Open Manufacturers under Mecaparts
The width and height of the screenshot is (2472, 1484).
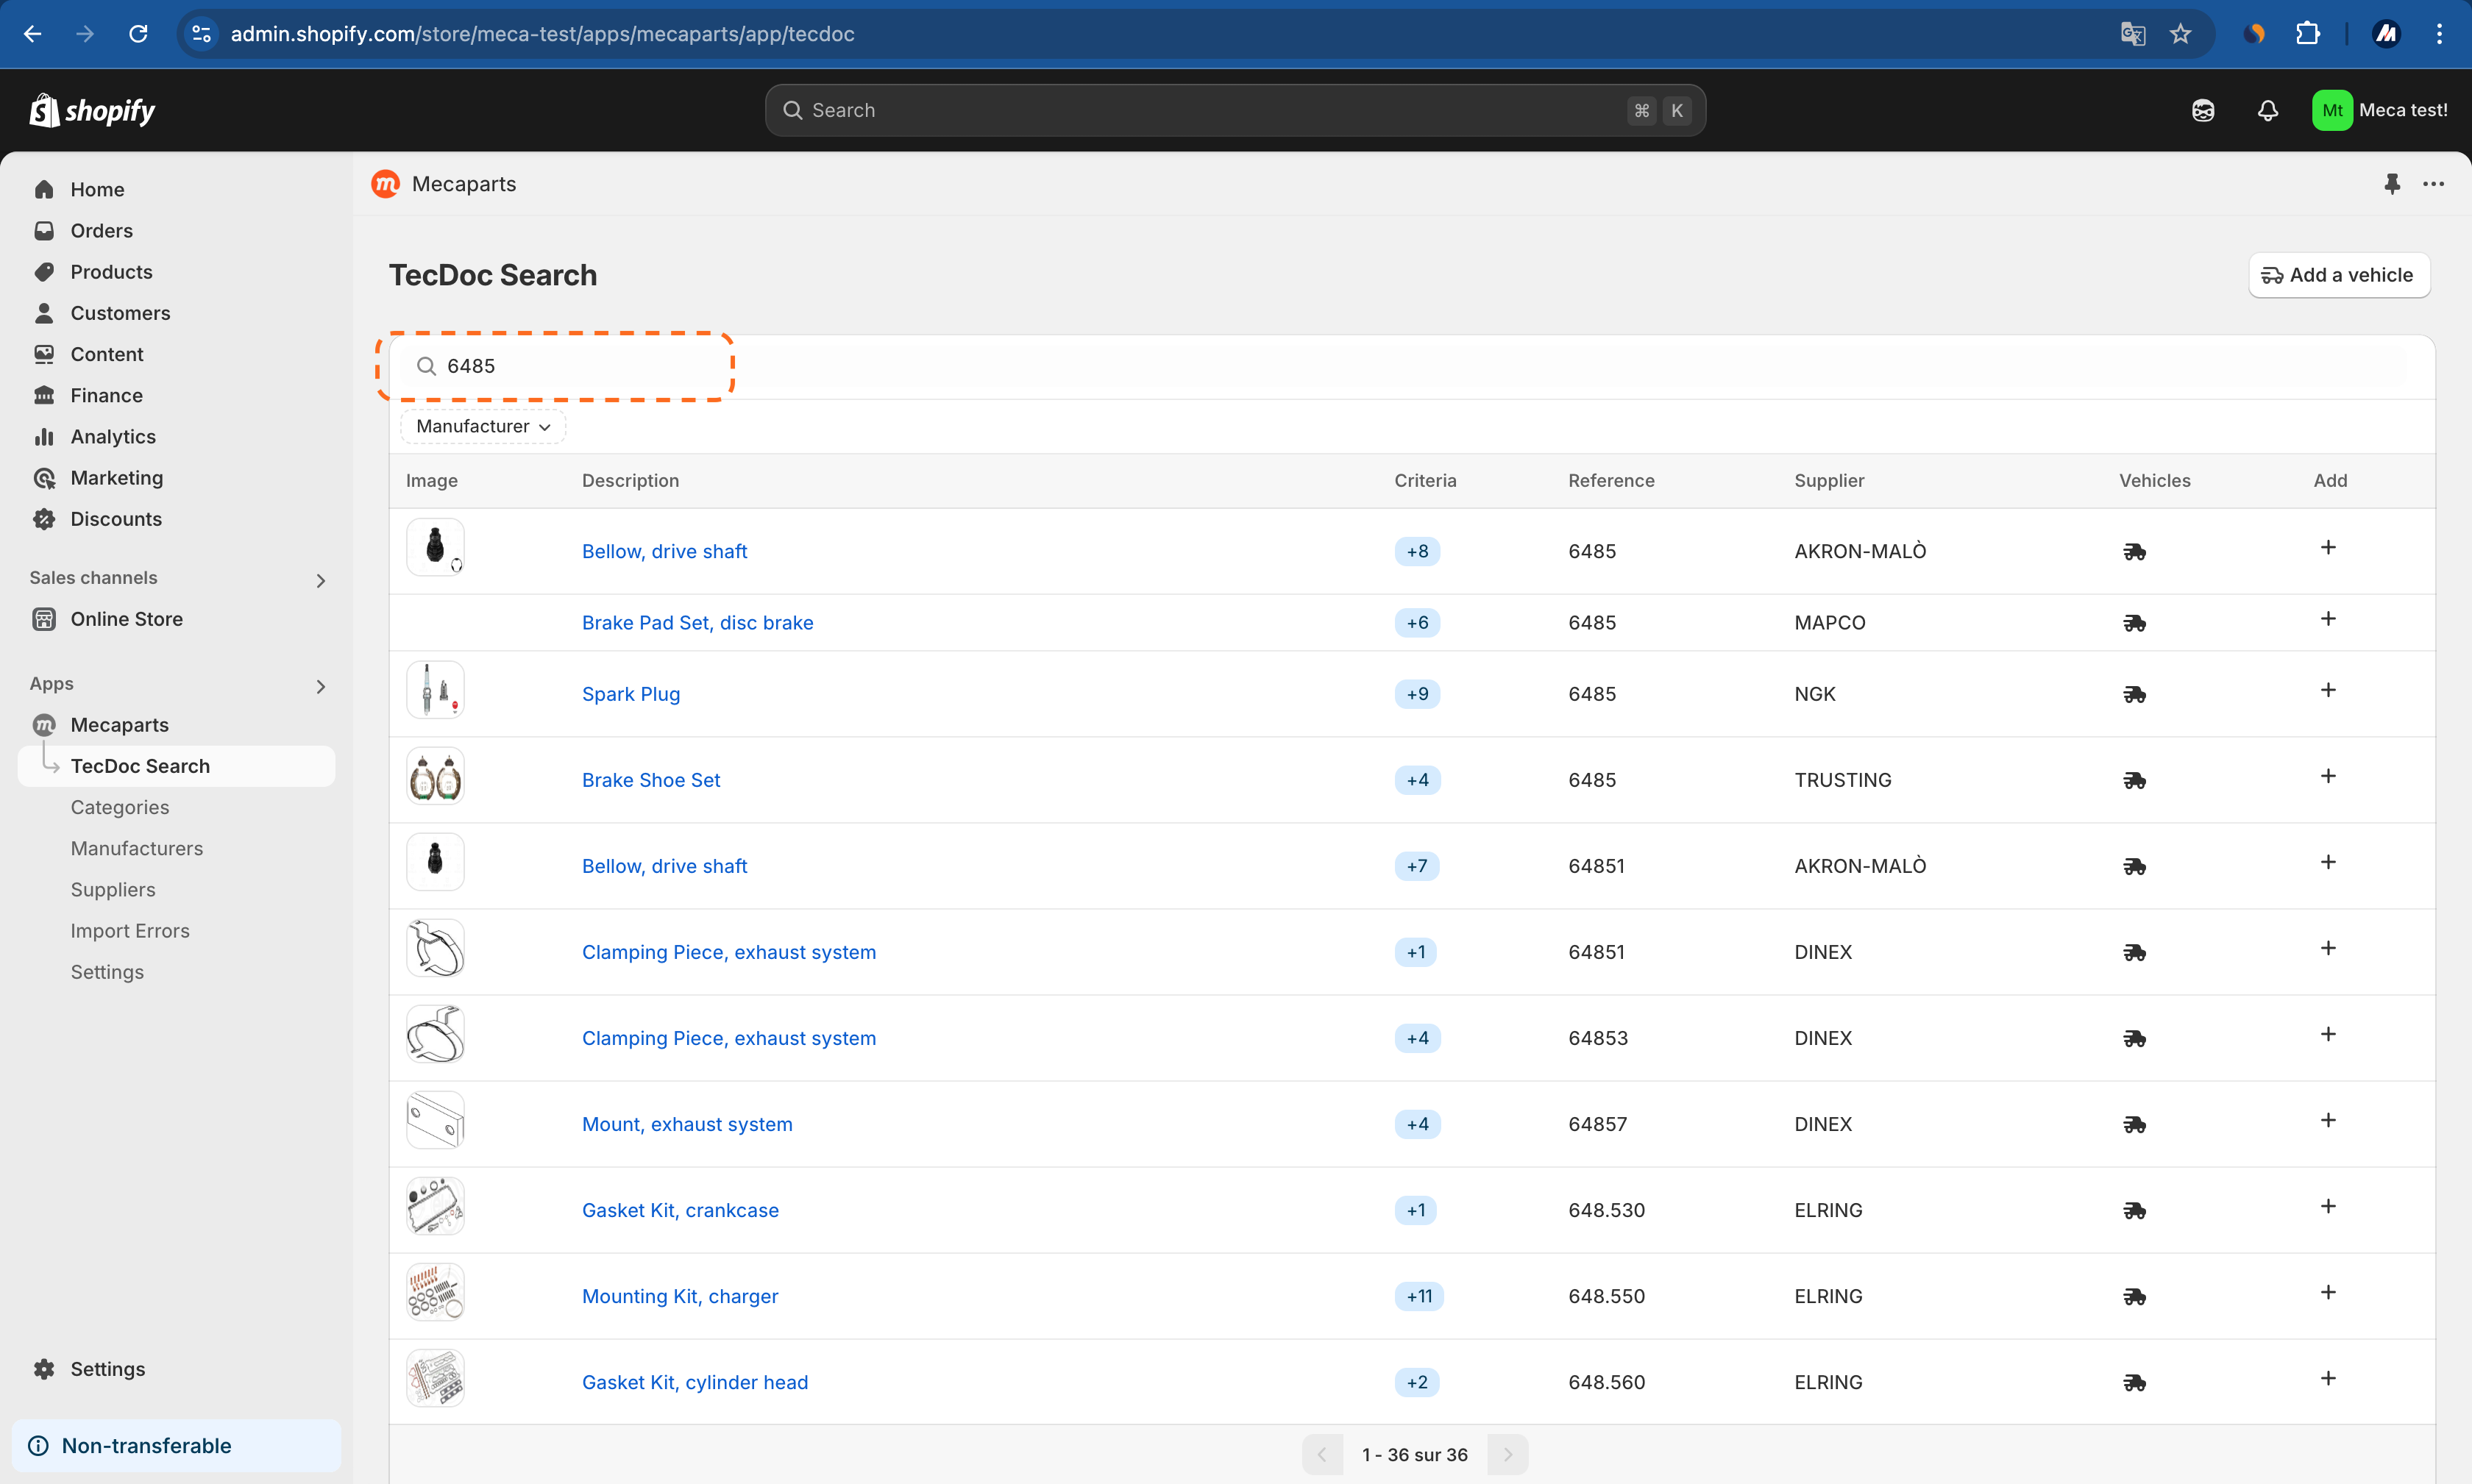tap(137, 848)
